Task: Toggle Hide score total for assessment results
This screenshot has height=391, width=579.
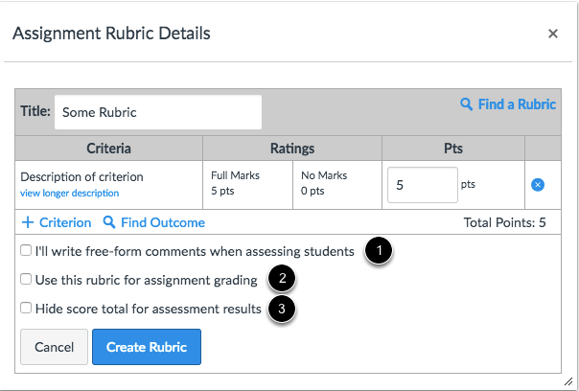Action: pyautogui.click(x=26, y=310)
